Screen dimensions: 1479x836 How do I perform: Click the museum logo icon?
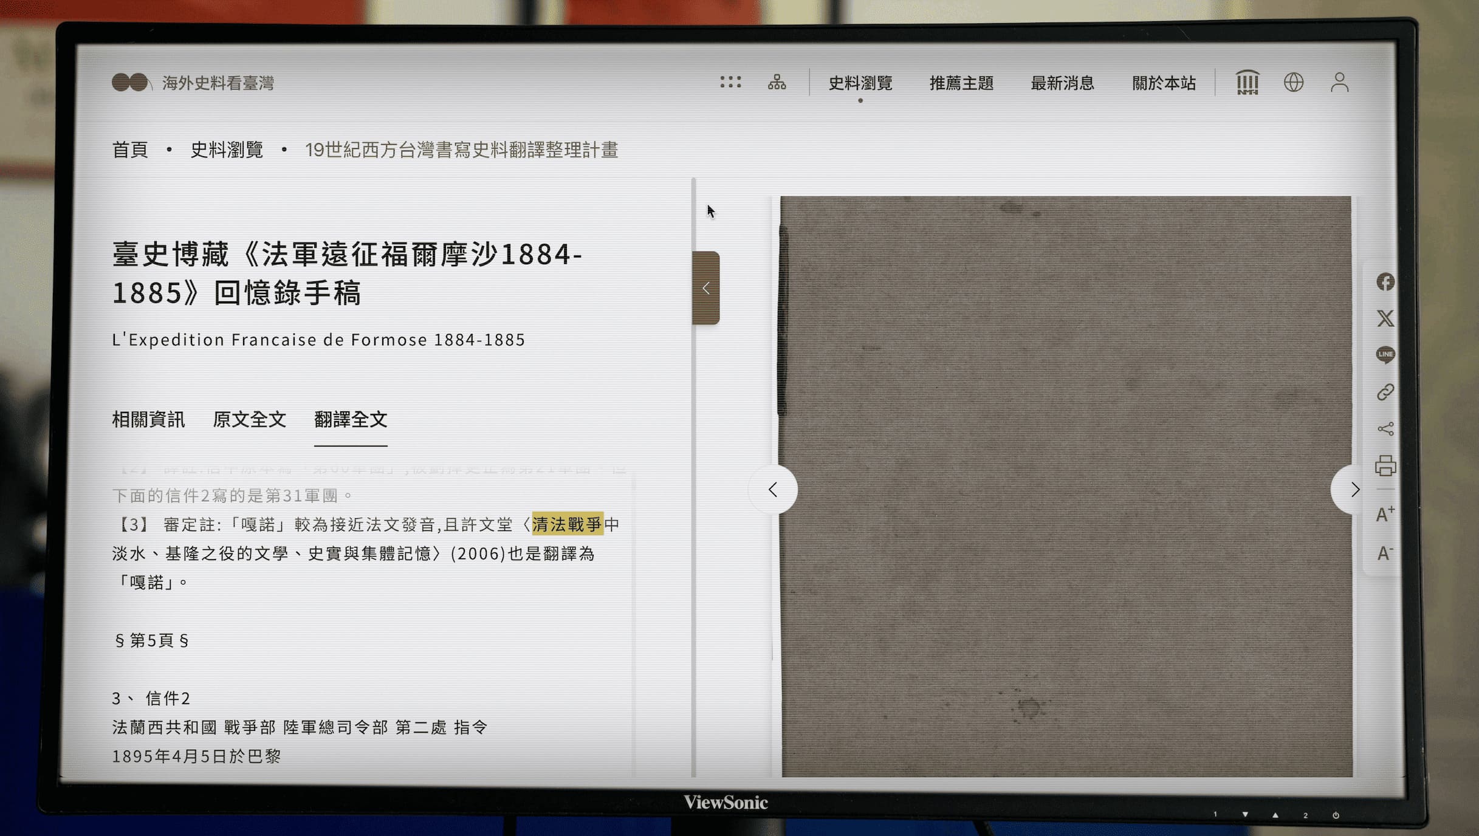1247,82
